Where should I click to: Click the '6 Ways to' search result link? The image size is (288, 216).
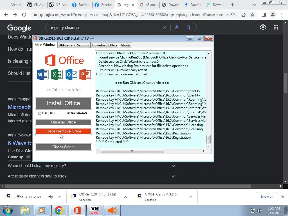click(x=20, y=143)
